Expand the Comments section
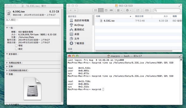The height and width of the screenshot is (108, 186). [x=7, y=67]
